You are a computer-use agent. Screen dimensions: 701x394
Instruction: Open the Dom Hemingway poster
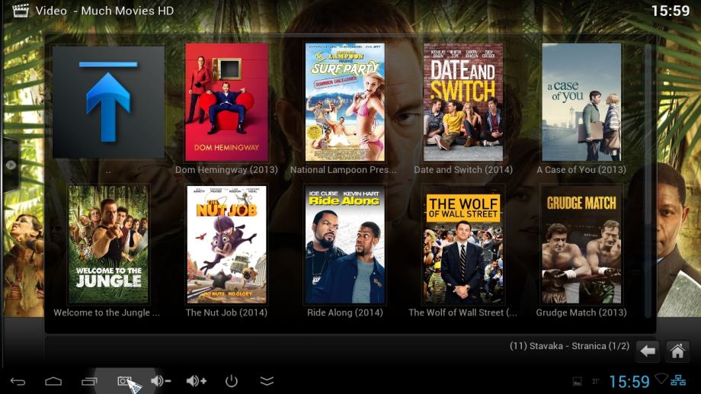click(x=226, y=102)
